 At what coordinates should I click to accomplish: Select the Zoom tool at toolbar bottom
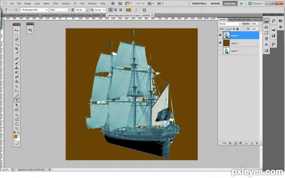tap(17, 128)
